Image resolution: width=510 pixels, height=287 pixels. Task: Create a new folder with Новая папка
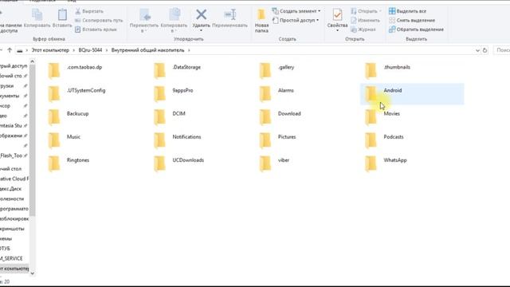[x=261, y=21]
